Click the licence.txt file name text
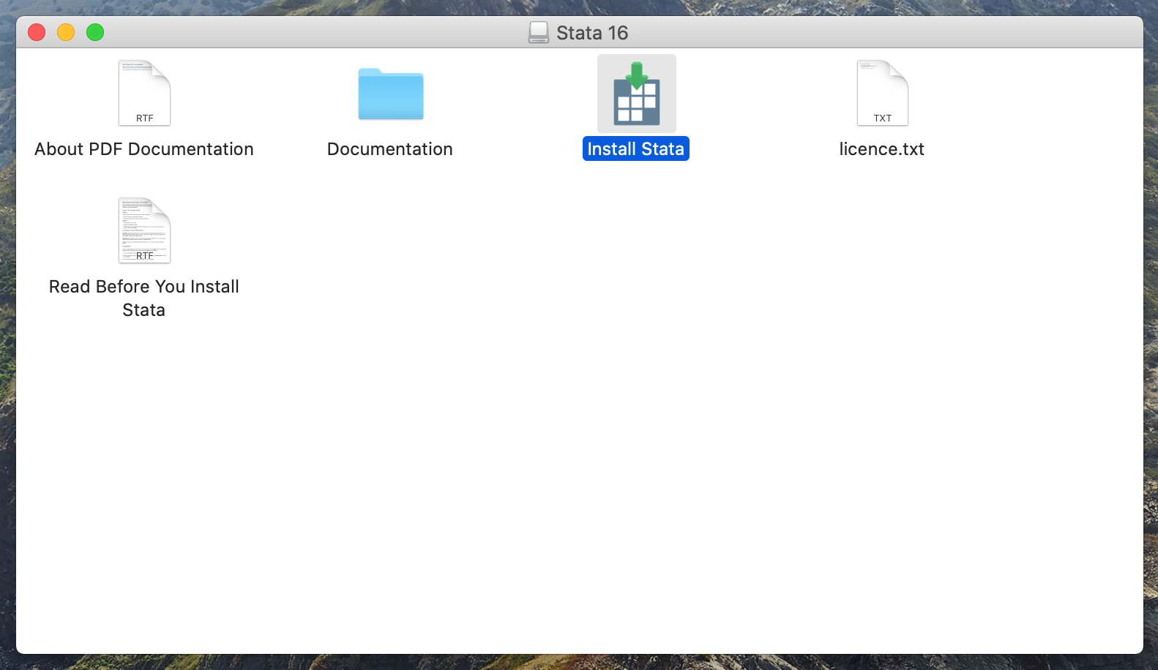Viewport: 1158px width, 670px height. 881,149
